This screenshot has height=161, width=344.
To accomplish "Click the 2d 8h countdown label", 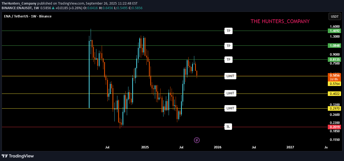I will pyautogui.click(x=335, y=80).
